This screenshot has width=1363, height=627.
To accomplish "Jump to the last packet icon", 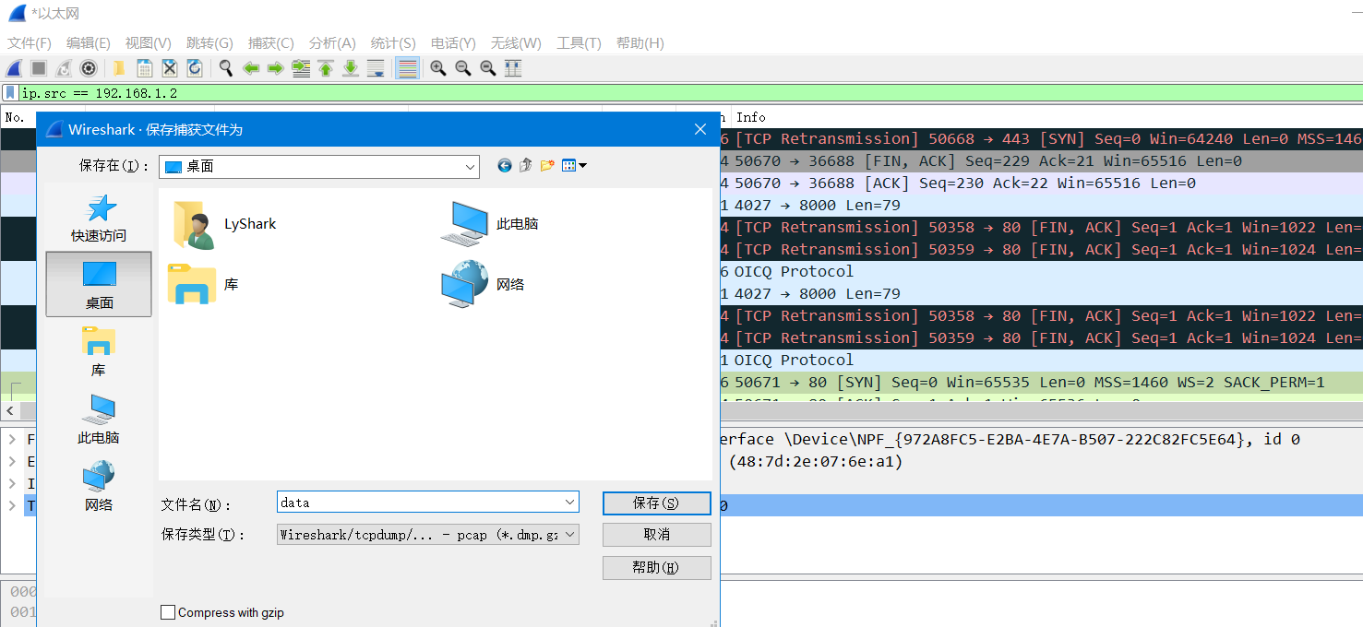I will tap(351, 68).
